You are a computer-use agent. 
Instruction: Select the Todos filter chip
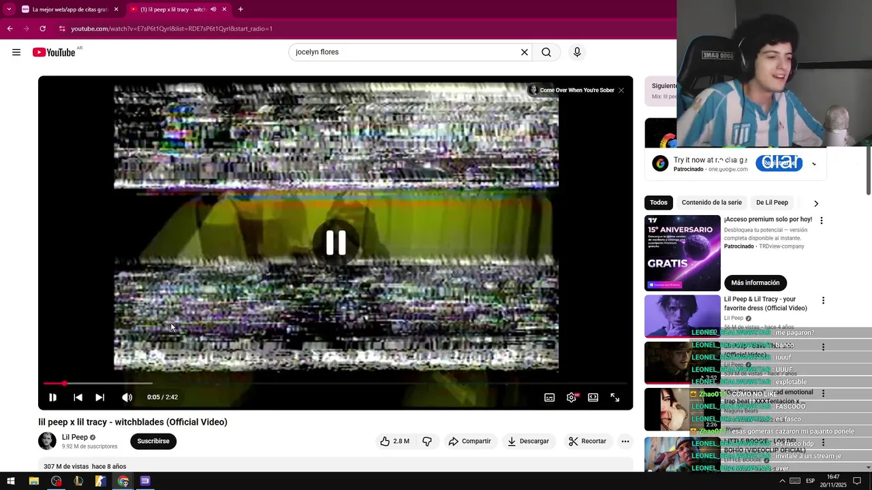click(658, 203)
